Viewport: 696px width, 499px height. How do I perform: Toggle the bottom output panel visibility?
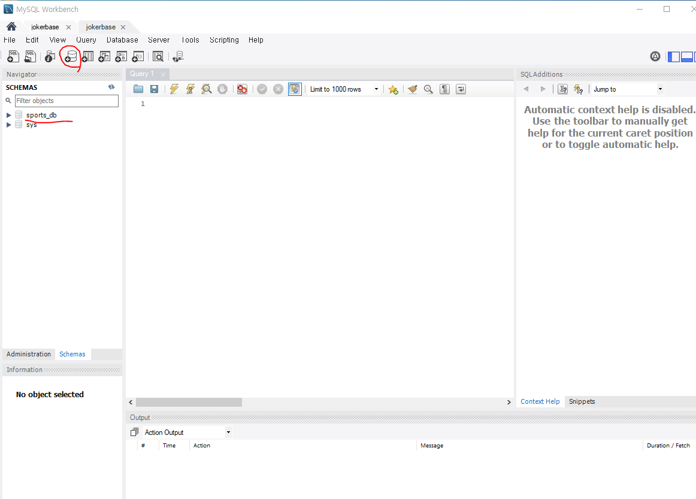click(x=687, y=56)
